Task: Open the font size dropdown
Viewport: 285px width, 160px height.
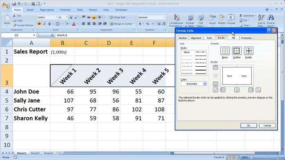Action: (66, 17)
